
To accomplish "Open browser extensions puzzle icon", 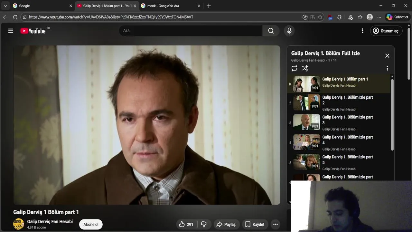I will point(339,17).
